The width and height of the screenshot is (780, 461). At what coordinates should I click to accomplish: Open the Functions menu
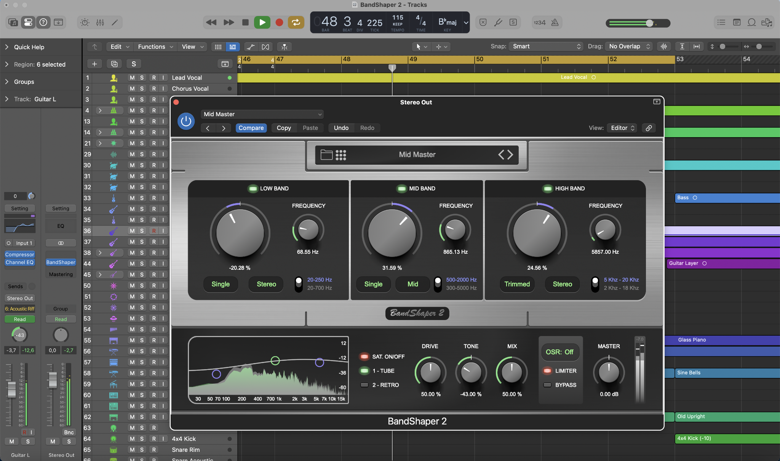[155, 47]
